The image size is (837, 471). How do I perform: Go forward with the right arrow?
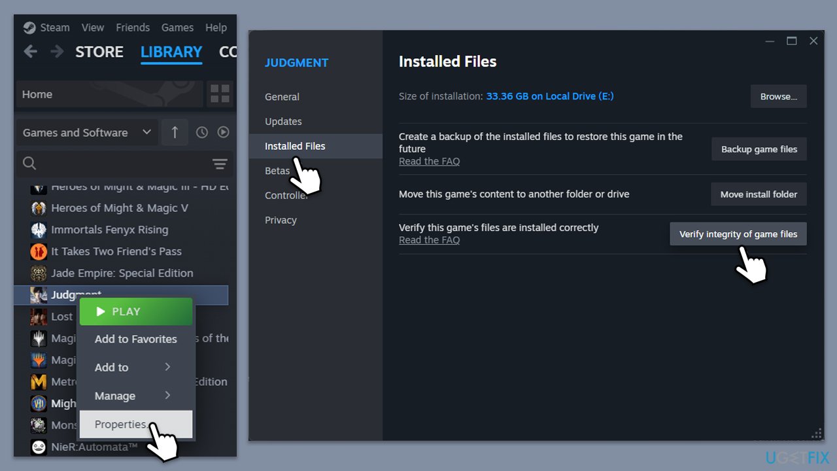(58, 52)
